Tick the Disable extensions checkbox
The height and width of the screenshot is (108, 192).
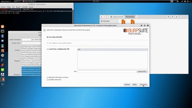(47, 79)
